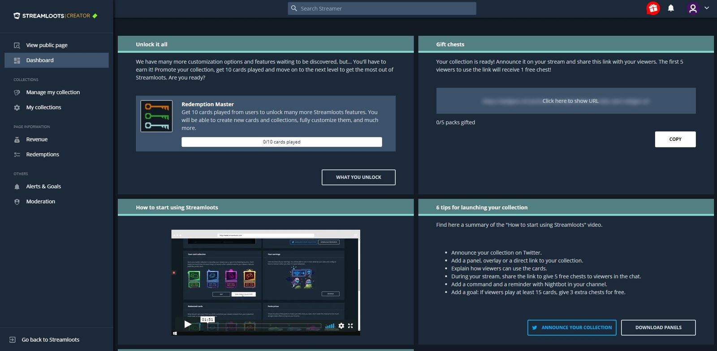
Task: Click tip 'Announce your collection on Twitter.'
Action: (x=496, y=253)
